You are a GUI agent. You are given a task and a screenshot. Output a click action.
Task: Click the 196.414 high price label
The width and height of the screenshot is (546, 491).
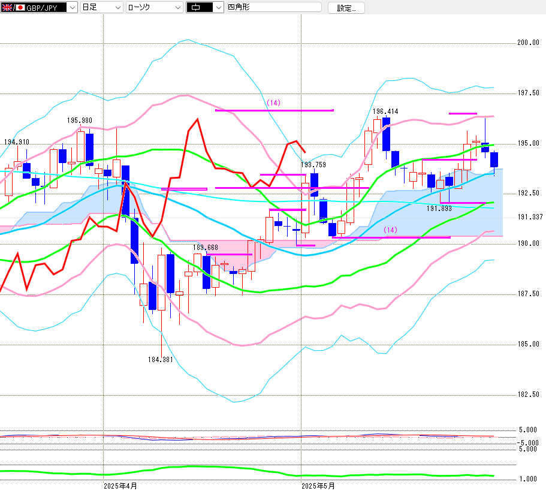coord(385,112)
